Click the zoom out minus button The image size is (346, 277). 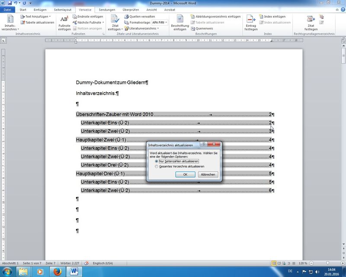(x=311, y=263)
